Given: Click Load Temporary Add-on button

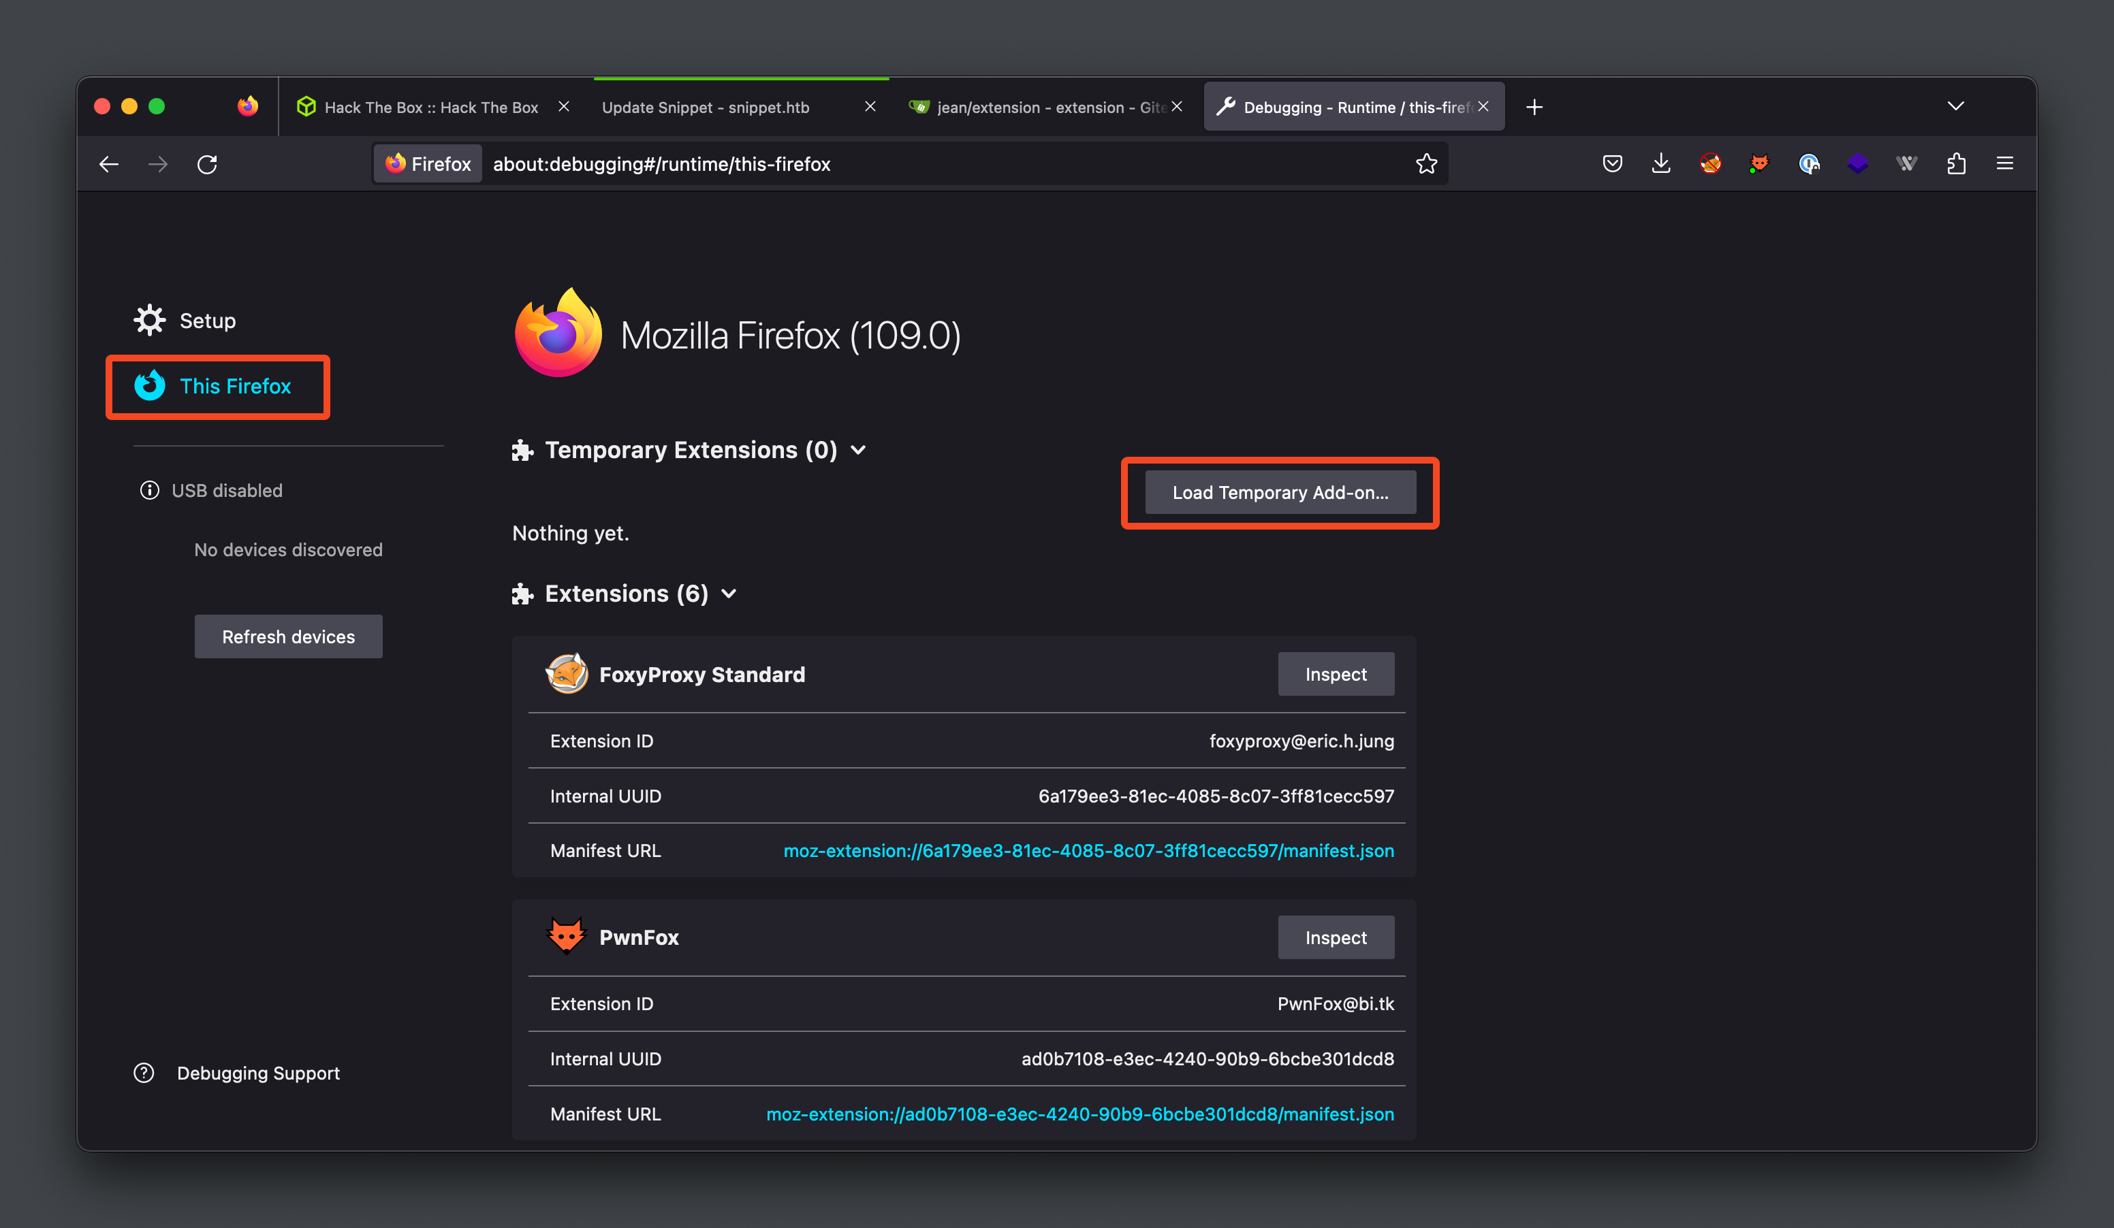Looking at the screenshot, I should click(1280, 493).
